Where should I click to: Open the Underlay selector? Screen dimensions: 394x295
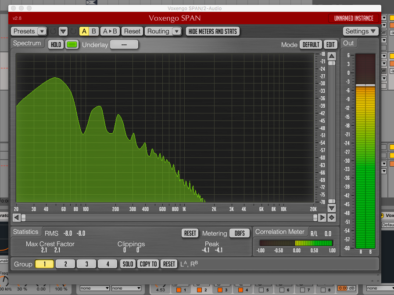(x=124, y=44)
